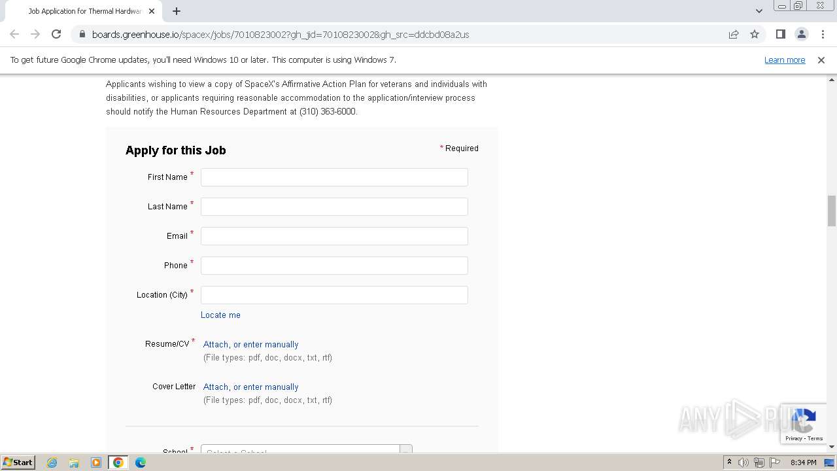Focus the First Name field

tap(334, 177)
